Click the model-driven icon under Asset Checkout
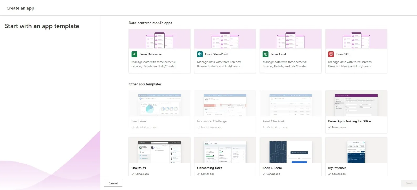Image resolution: width=417 pixels, height=190 pixels. coord(264,127)
